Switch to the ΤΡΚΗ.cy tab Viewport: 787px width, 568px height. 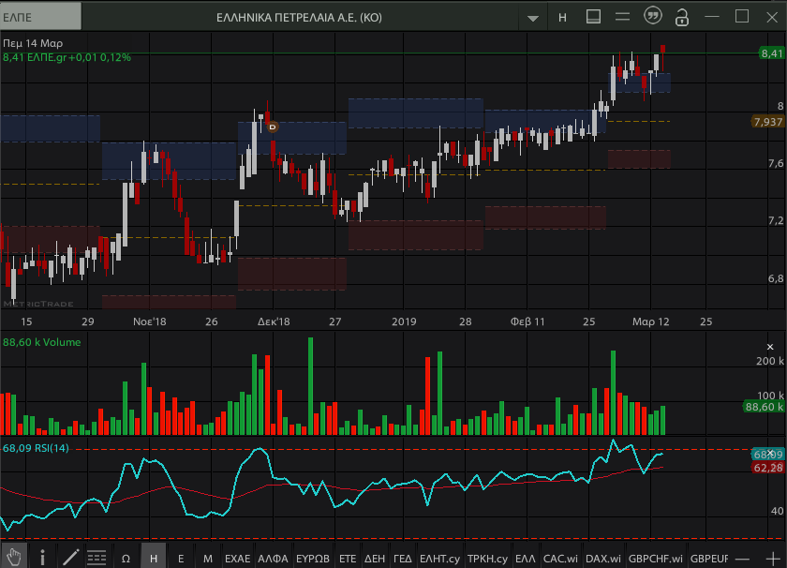(x=487, y=559)
